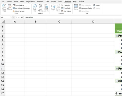Click the formula bar with Sales Data
The height and width of the screenshot is (96, 122).
pyautogui.click(x=73, y=17)
